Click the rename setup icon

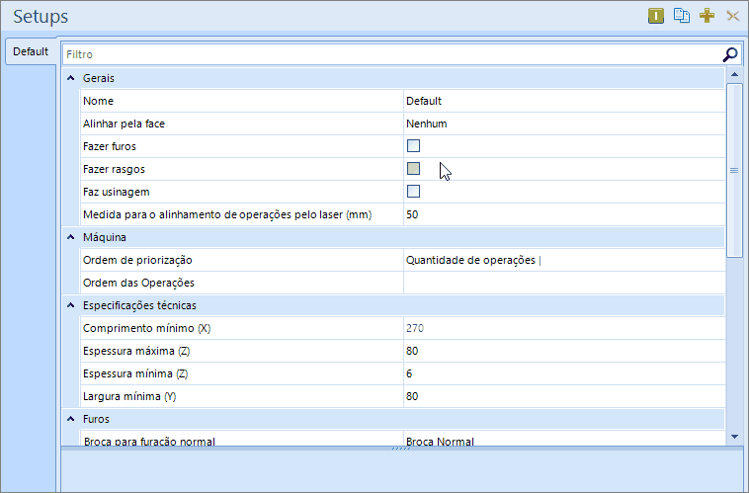[656, 16]
